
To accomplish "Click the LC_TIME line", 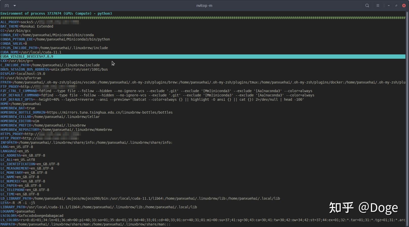I will pyautogui.click(x=20, y=194).
